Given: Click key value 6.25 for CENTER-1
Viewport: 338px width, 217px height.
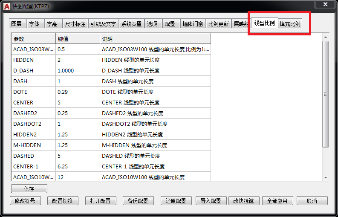Looking at the screenshot, I should pyautogui.click(x=78, y=167).
